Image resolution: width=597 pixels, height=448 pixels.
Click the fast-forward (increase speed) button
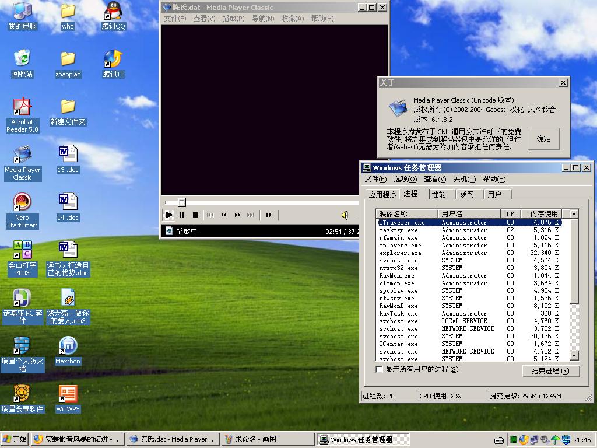pyautogui.click(x=237, y=215)
